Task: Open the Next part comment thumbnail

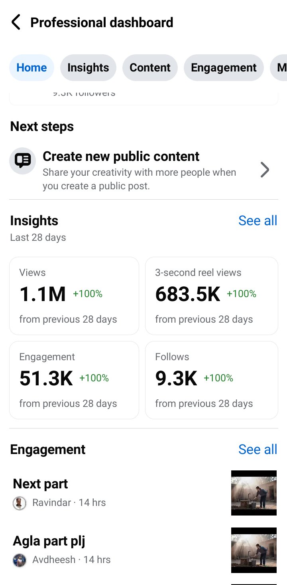Action: pos(254,493)
